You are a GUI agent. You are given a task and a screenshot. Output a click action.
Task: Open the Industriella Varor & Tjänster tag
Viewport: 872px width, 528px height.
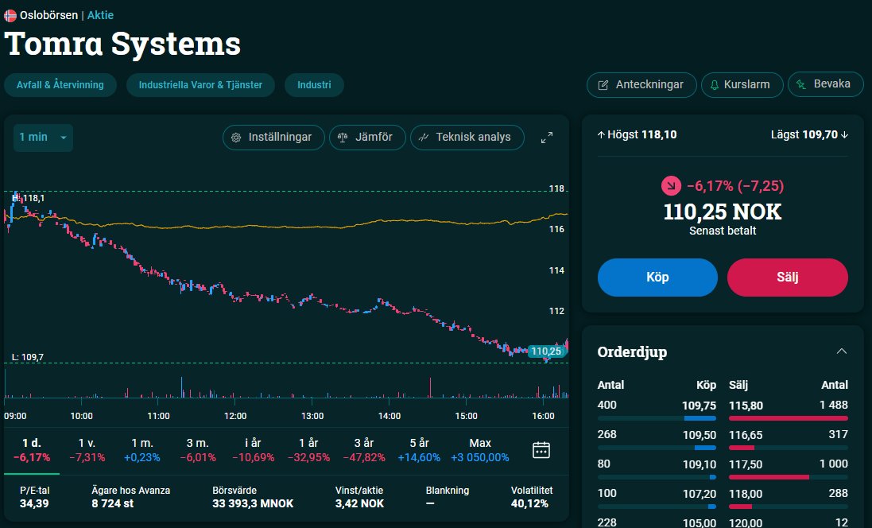[200, 85]
